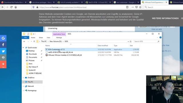Share on Google sidebar icon
The image size is (183, 103).
coord(3,38)
